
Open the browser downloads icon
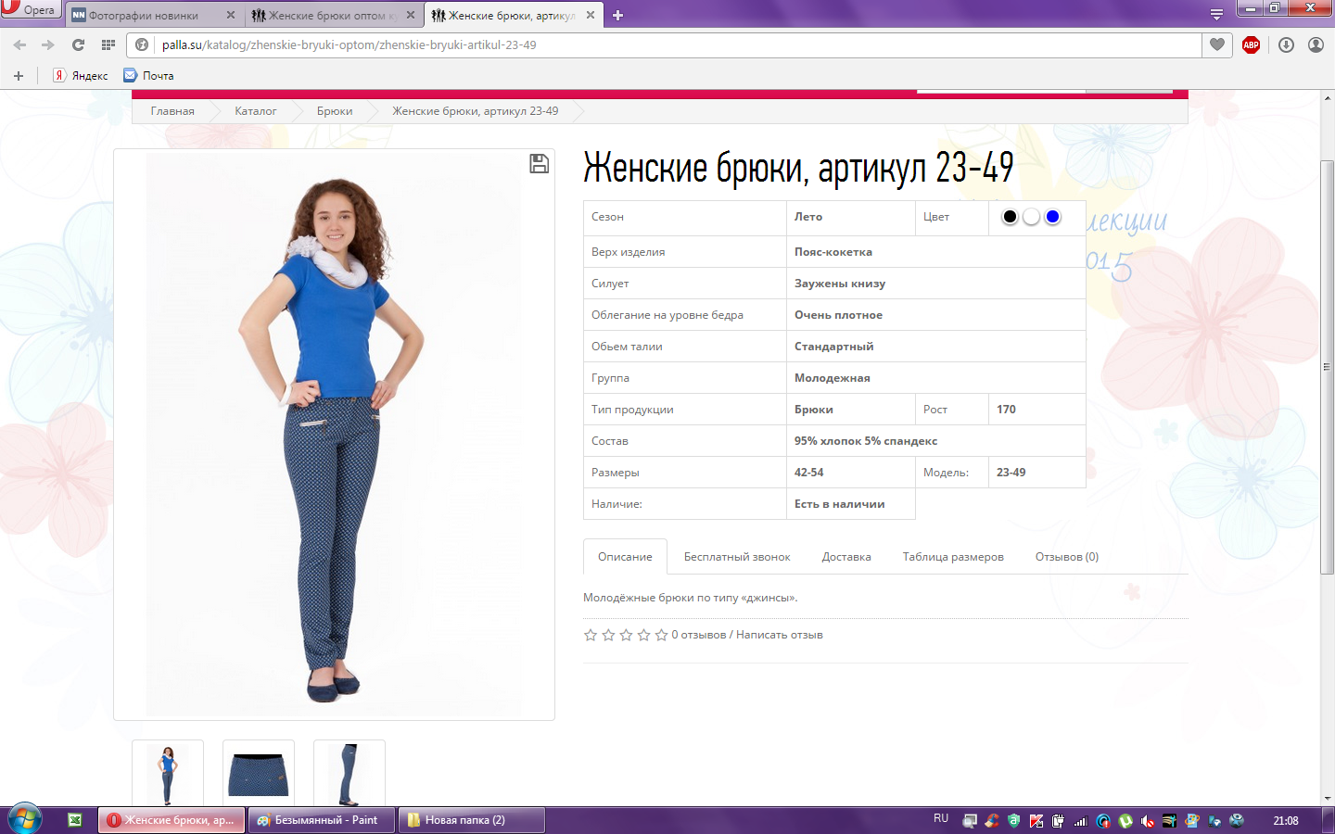pyautogui.click(x=1286, y=44)
